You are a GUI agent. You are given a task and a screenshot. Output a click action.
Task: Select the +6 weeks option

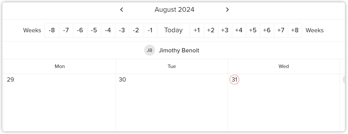[267, 31]
